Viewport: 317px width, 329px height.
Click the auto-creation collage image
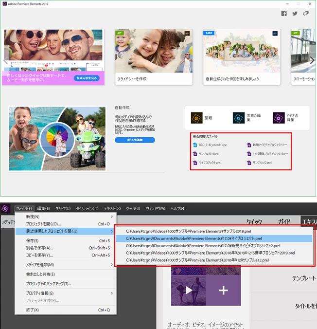[x=57, y=139]
